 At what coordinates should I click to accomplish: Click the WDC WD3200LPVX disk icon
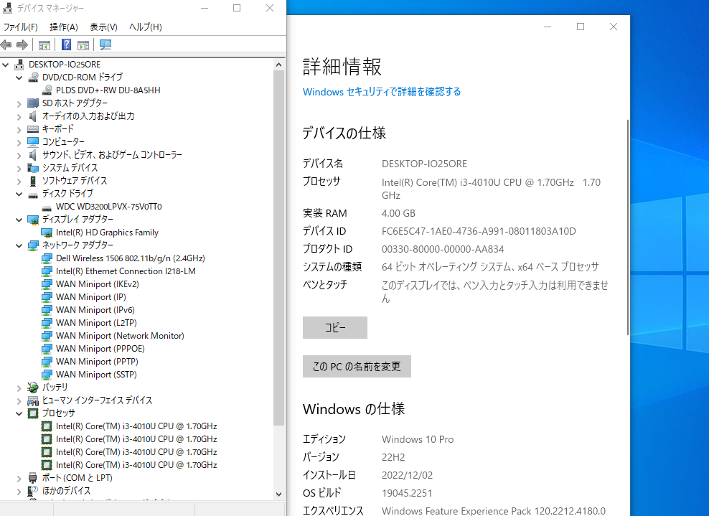pos(47,207)
